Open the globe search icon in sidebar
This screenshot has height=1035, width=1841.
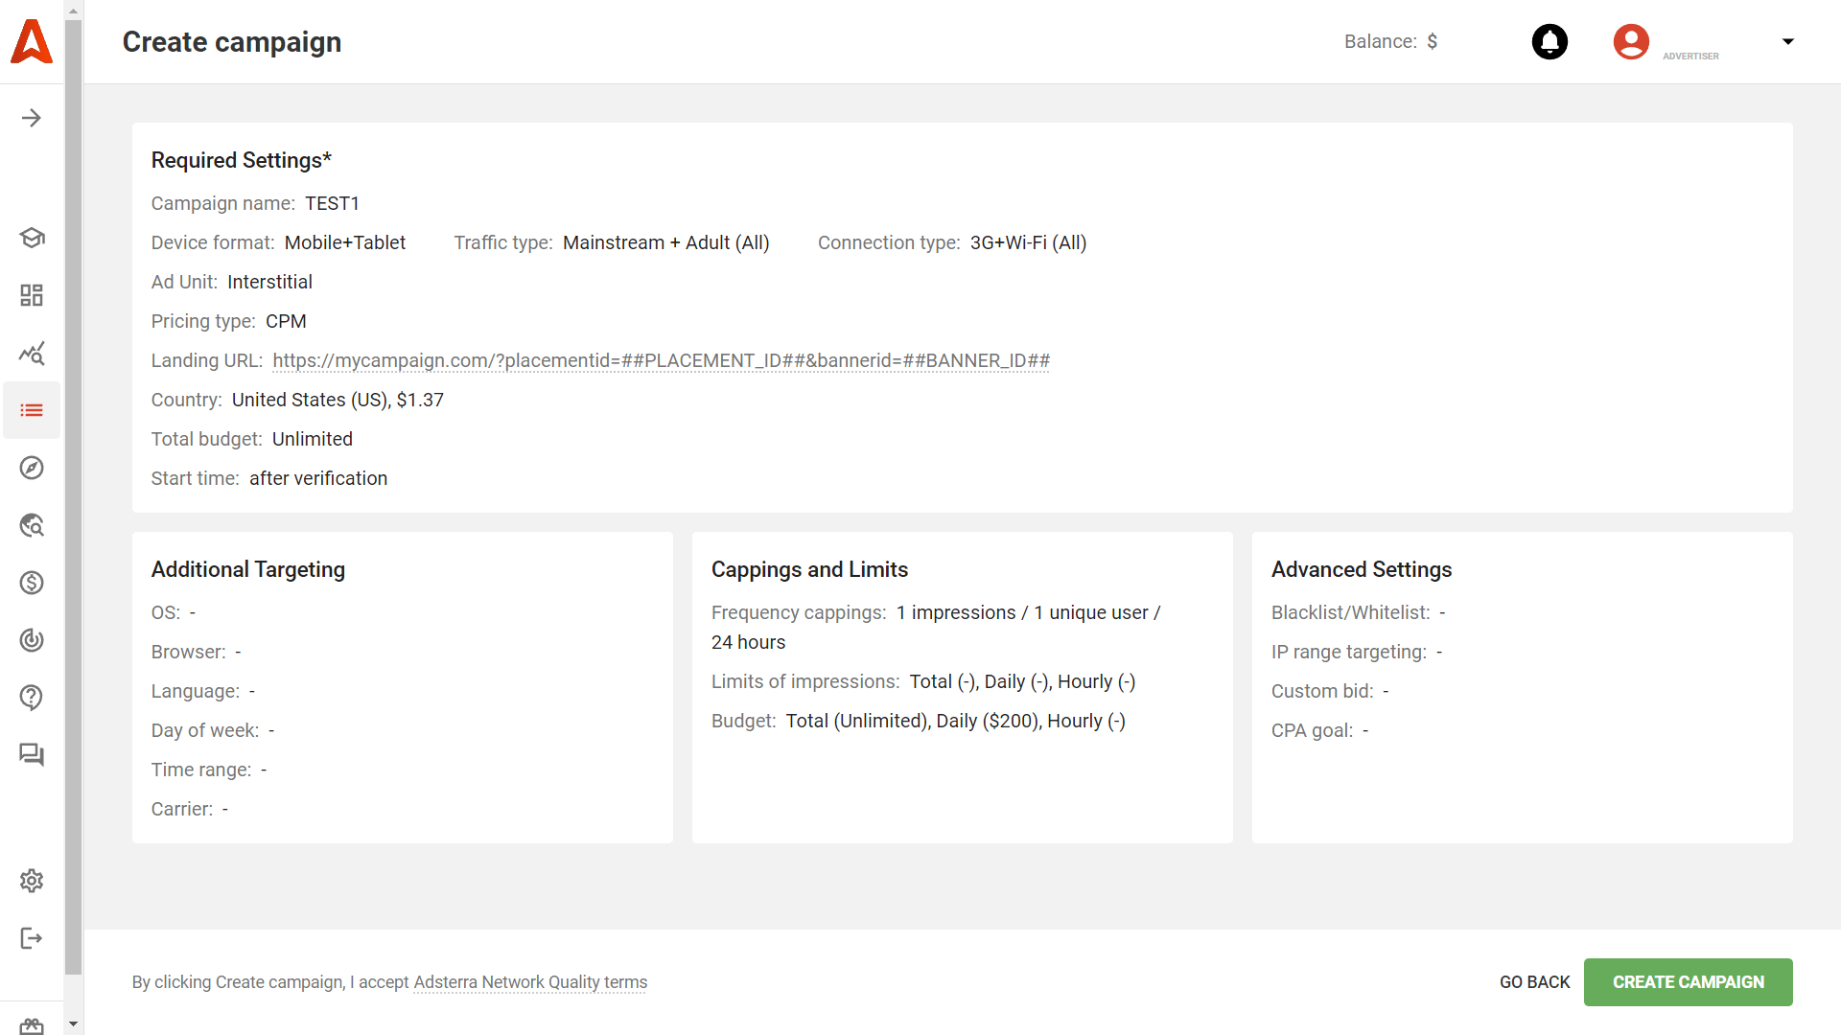pos(32,525)
